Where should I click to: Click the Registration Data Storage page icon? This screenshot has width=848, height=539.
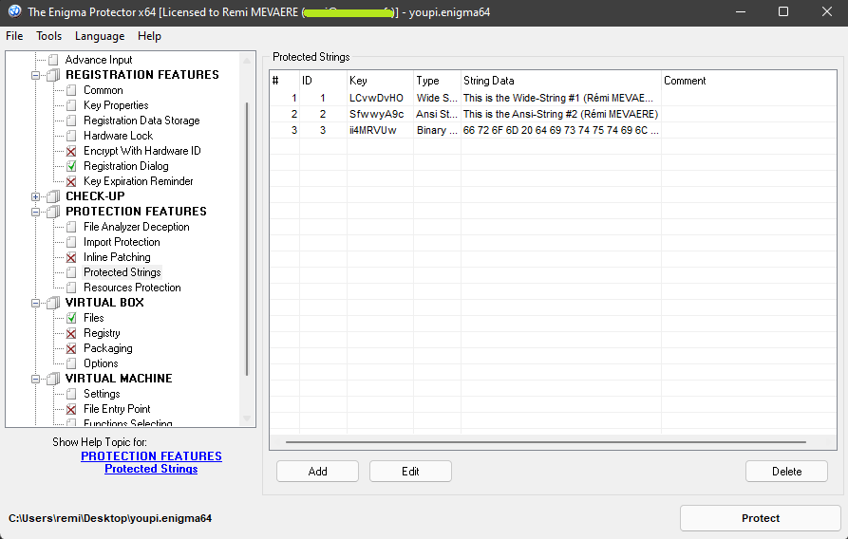coord(71,121)
